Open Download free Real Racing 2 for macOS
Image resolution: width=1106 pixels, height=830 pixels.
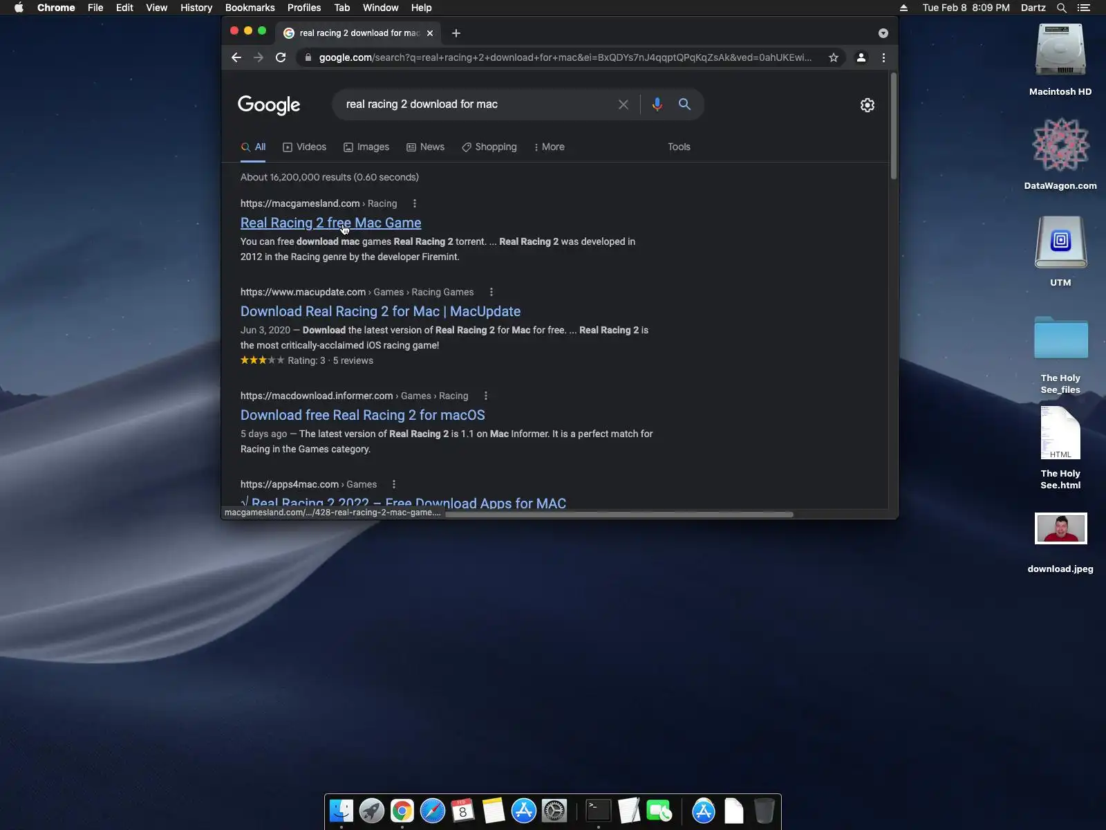coord(363,415)
